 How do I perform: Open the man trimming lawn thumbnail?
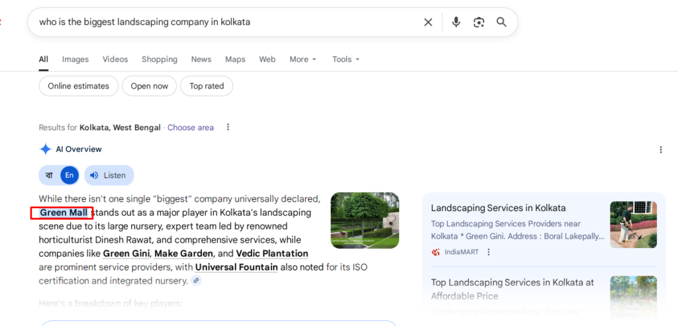(634, 225)
